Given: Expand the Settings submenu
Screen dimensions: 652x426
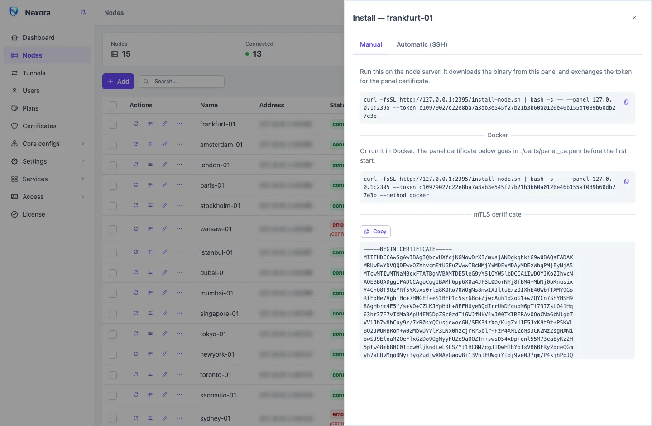Looking at the screenshot, I should [x=47, y=161].
